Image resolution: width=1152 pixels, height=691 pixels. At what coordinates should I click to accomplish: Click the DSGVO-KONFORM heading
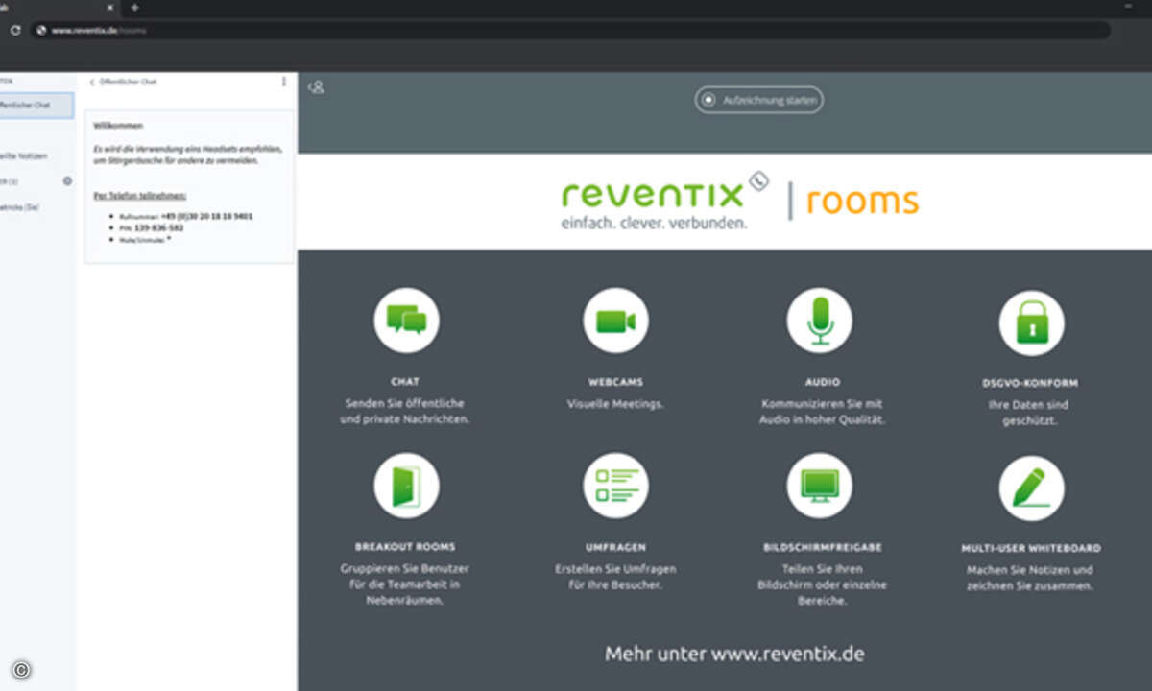coord(1028,384)
